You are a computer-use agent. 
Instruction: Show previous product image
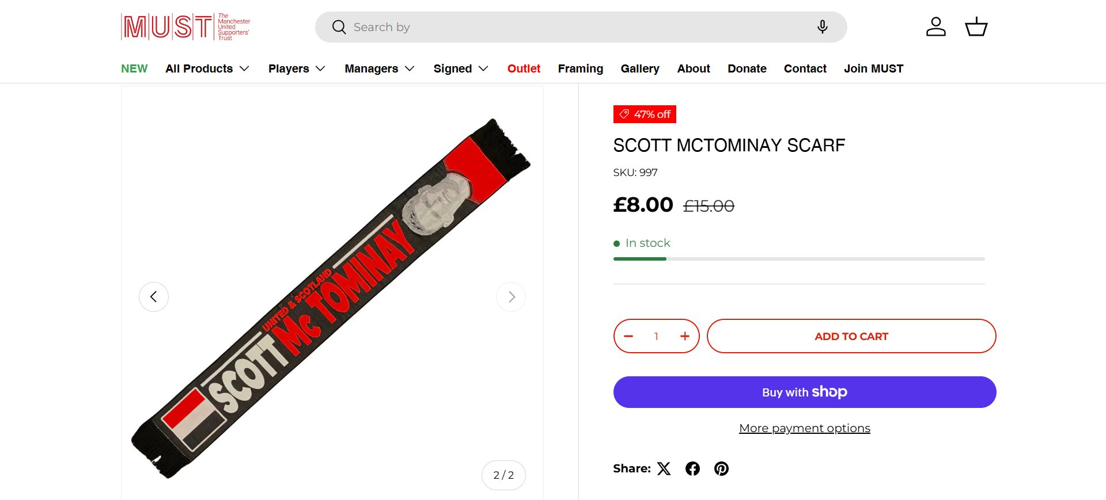[154, 297]
